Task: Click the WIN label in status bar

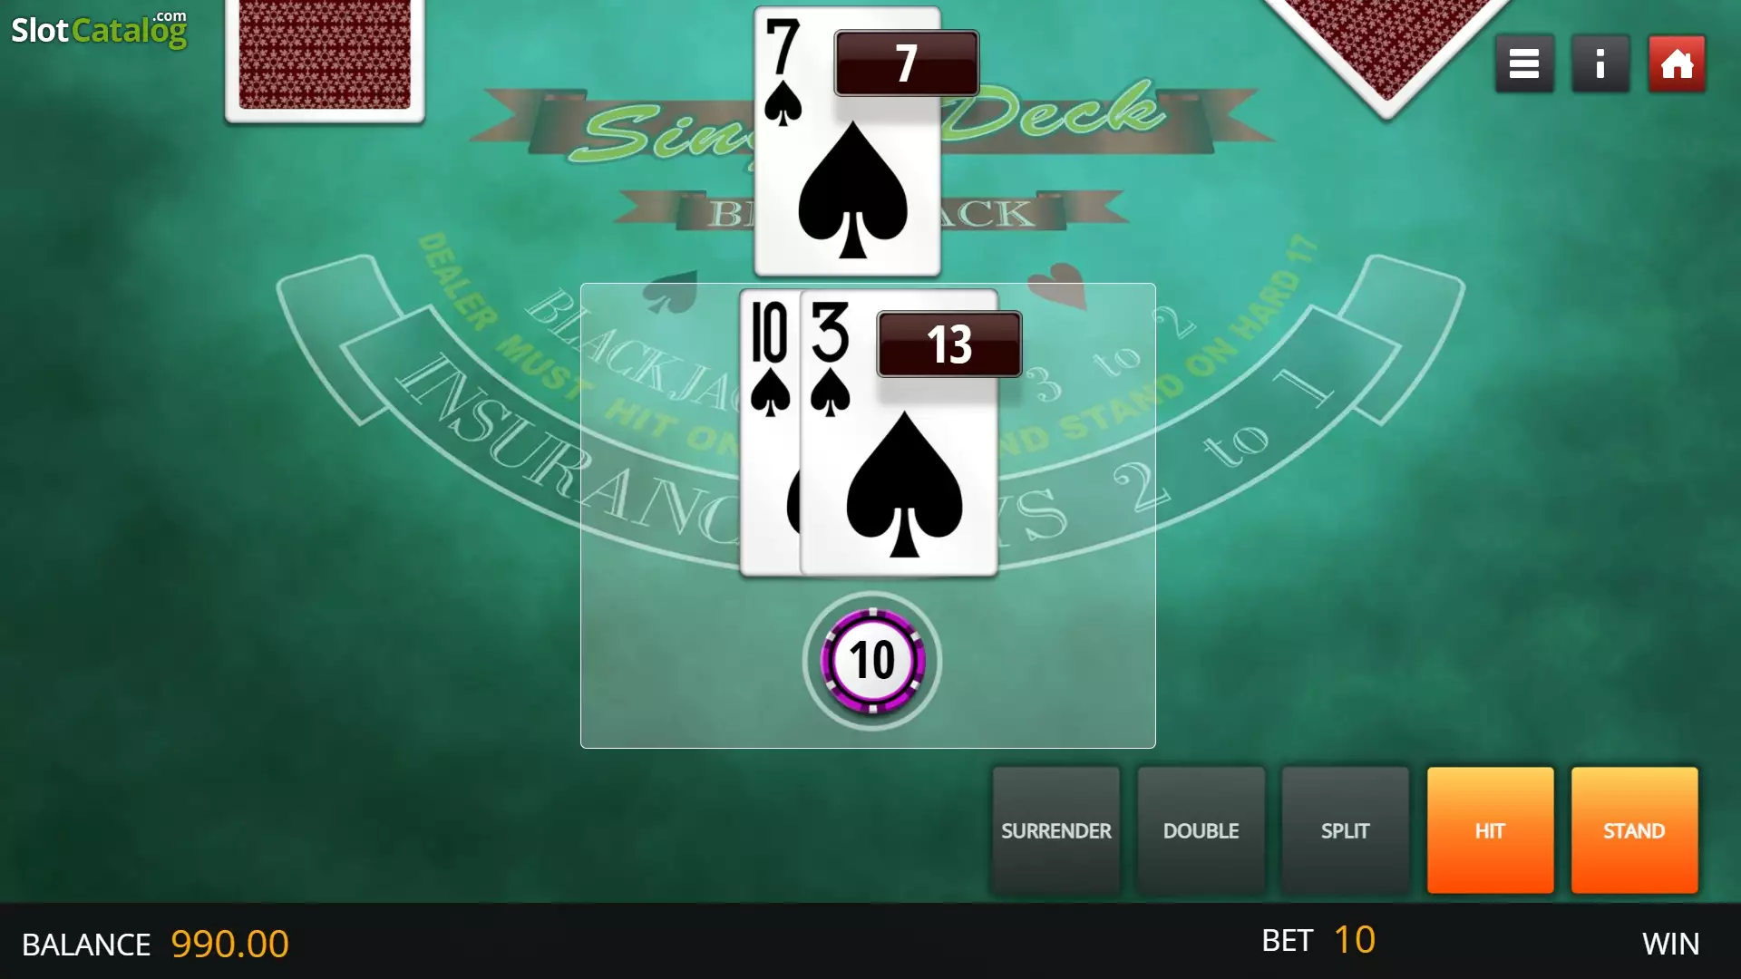Action: pyautogui.click(x=1671, y=944)
